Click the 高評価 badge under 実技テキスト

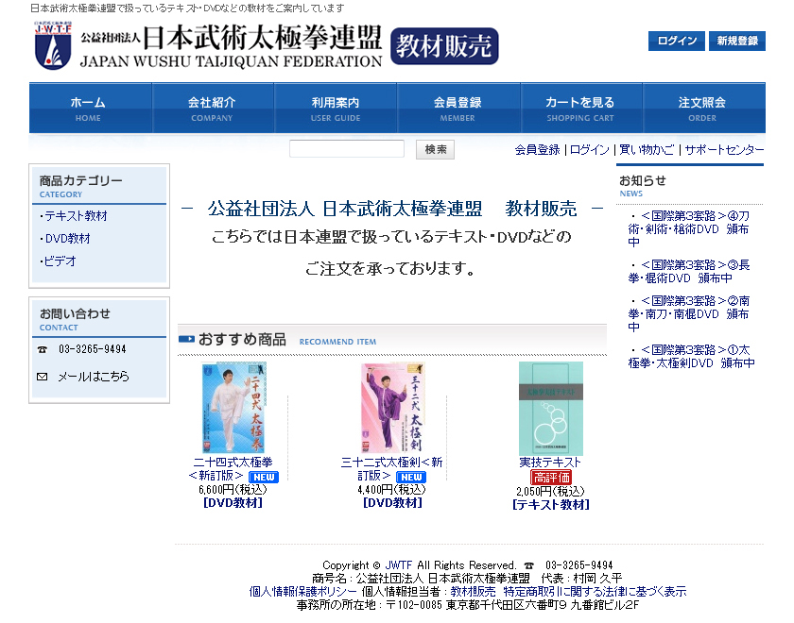point(551,478)
